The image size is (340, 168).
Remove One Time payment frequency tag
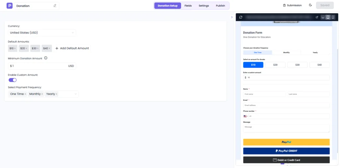coord(25,94)
